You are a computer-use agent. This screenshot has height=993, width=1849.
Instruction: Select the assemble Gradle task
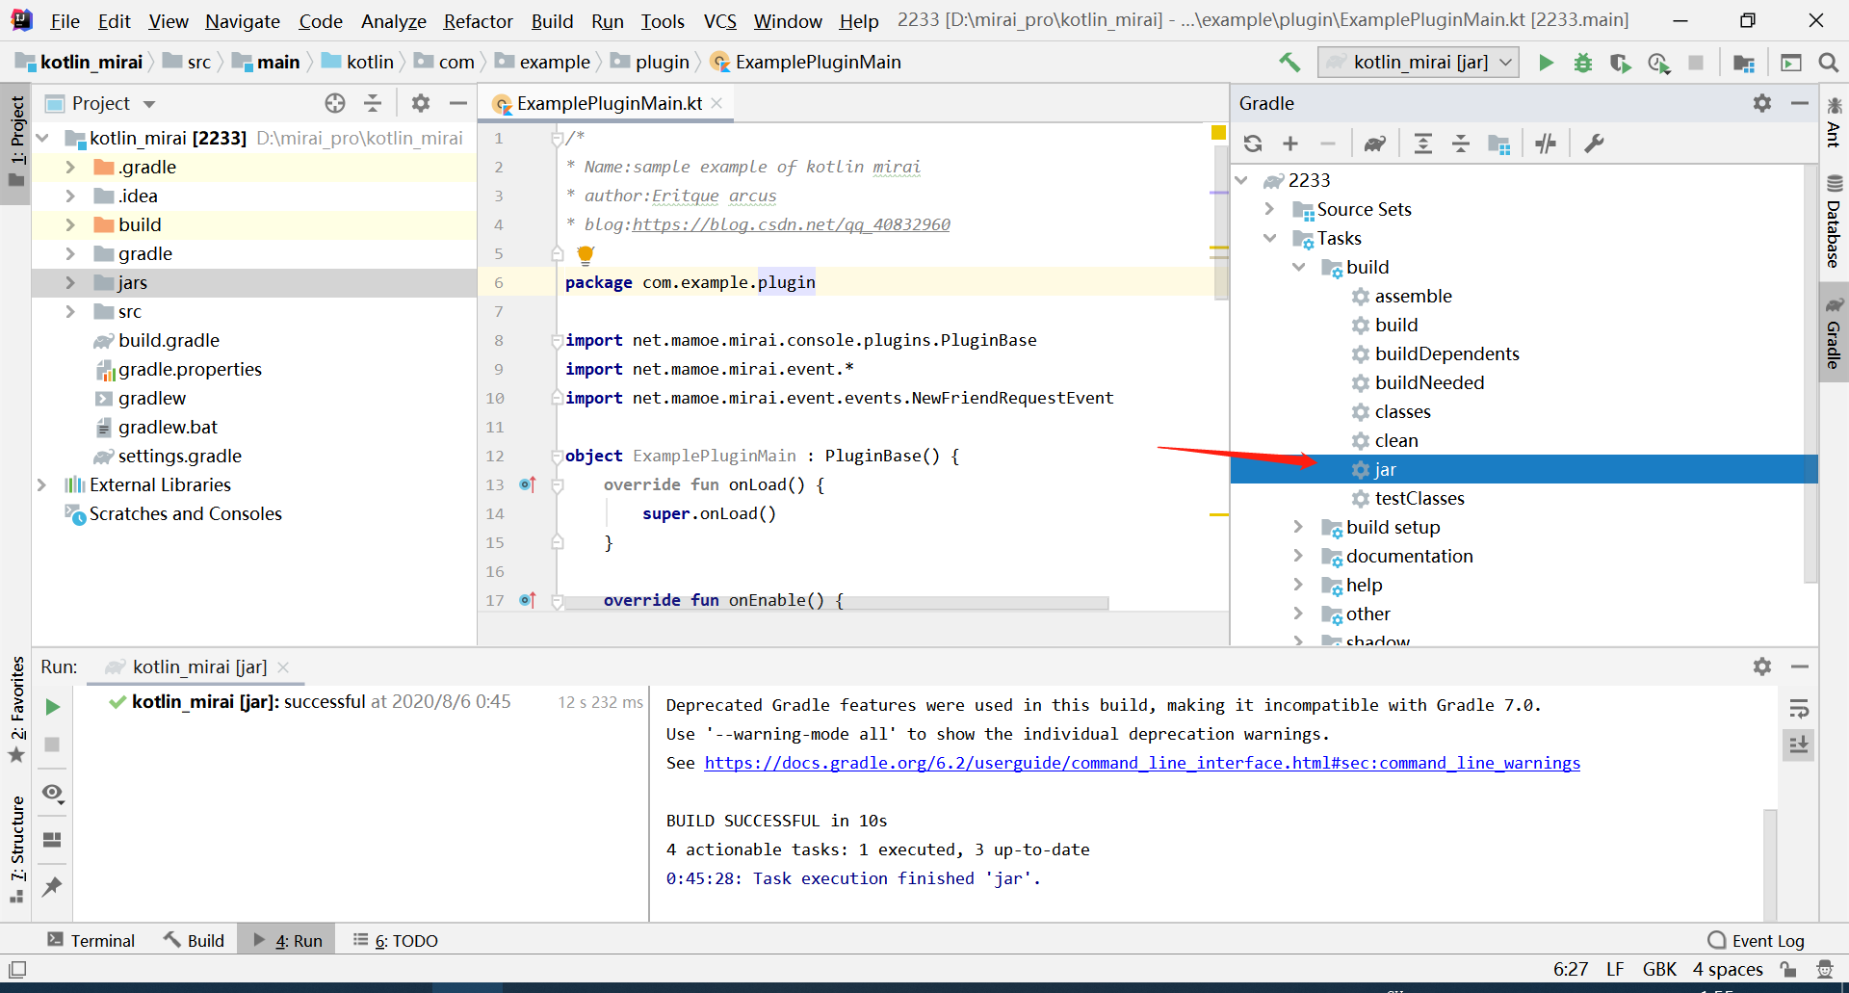click(x=1413, y=296)
